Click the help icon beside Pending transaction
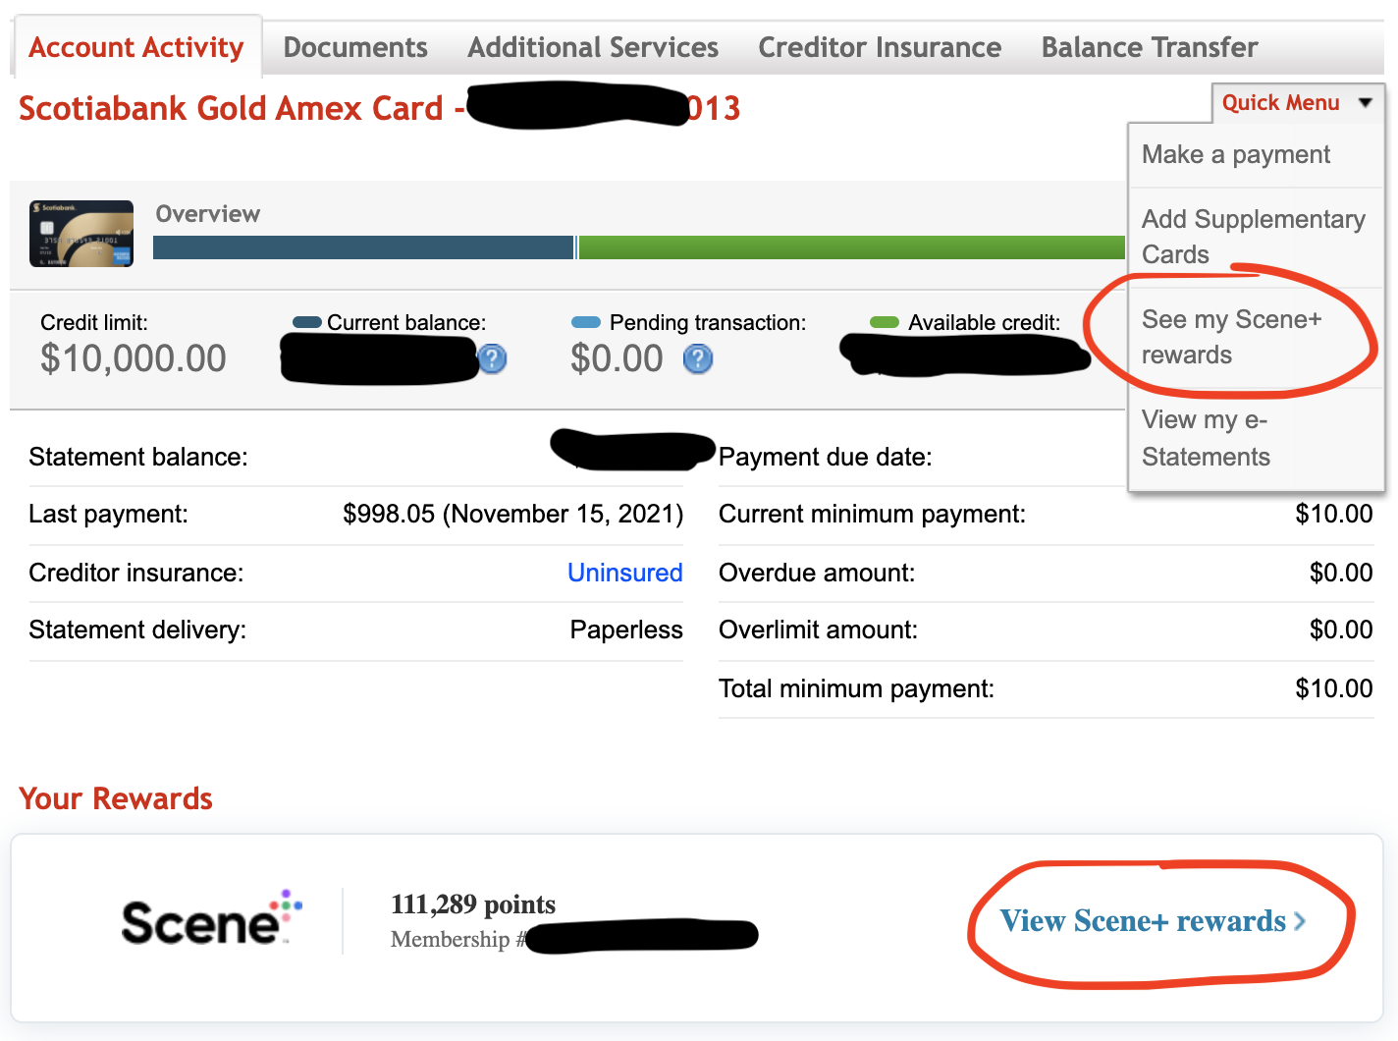 coord(697,359)
